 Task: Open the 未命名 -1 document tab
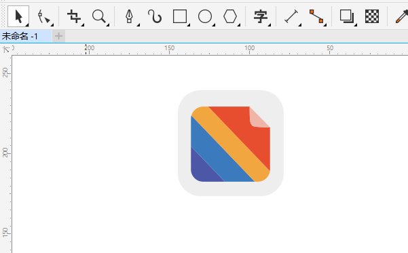click(x=26, y=36)
